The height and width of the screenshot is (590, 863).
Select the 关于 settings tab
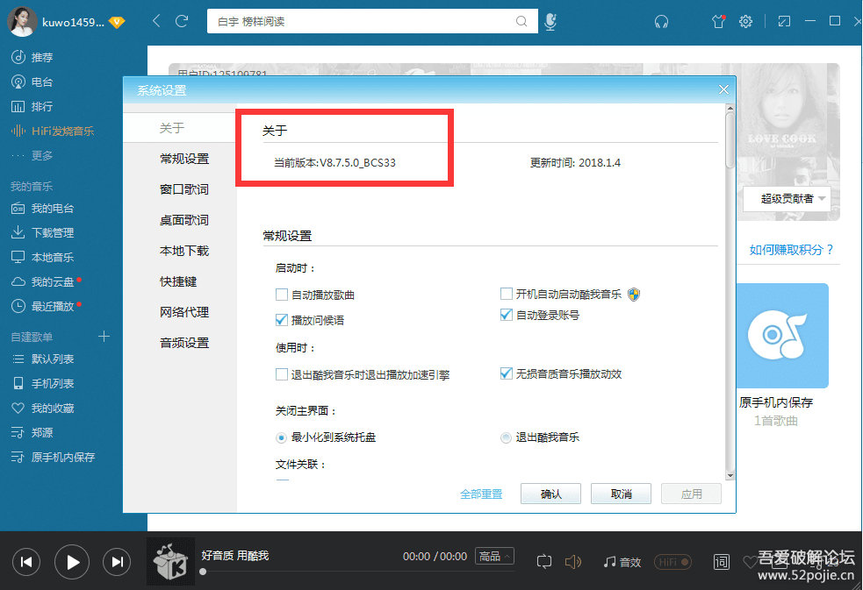[x=180, y=128]
